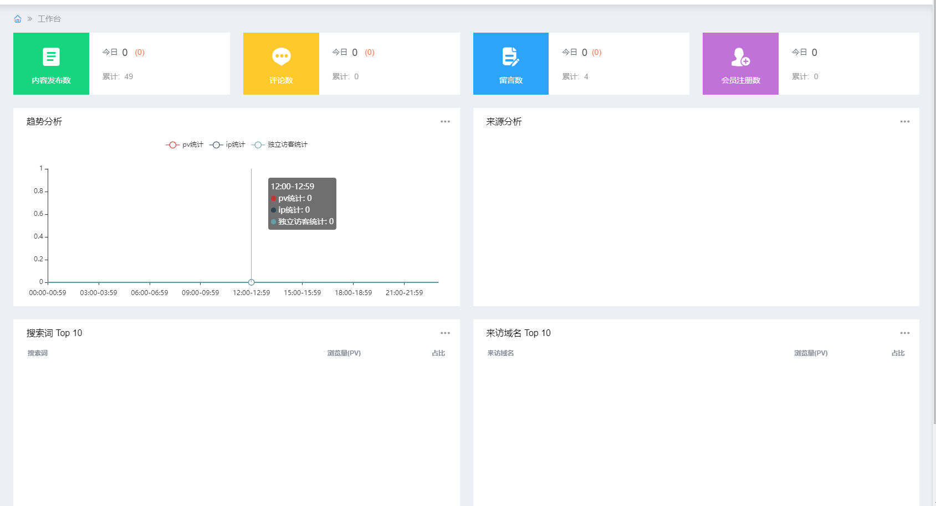Open 来源分析 panel more-options menu

tap(905, 122)
